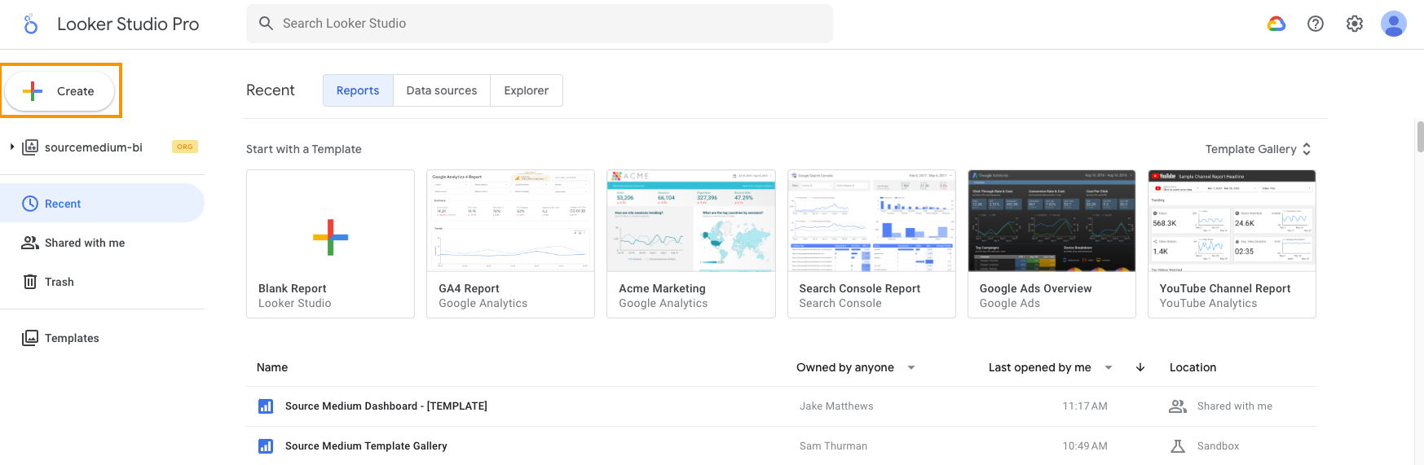Open the YouTube Channel Report template
The width and height of the screenshot is (1424, 465).
tap(1232, 243)
